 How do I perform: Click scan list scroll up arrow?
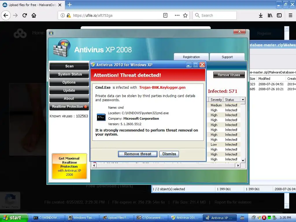243,99
